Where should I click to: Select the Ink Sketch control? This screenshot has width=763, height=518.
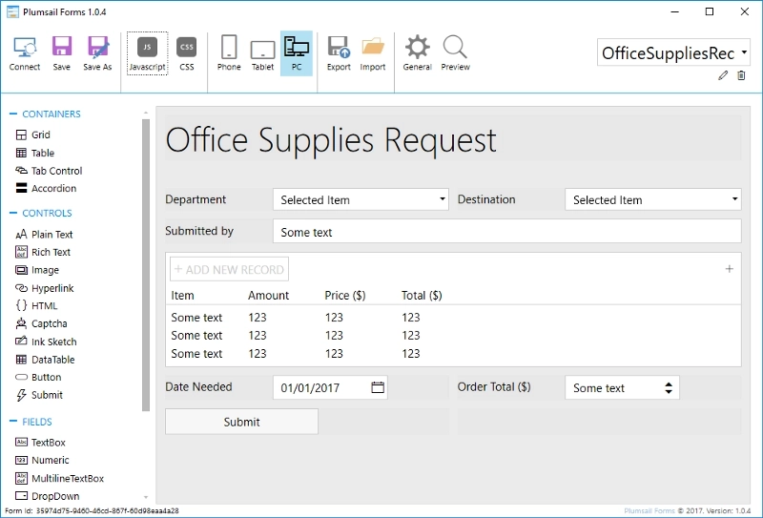point(46,342)
